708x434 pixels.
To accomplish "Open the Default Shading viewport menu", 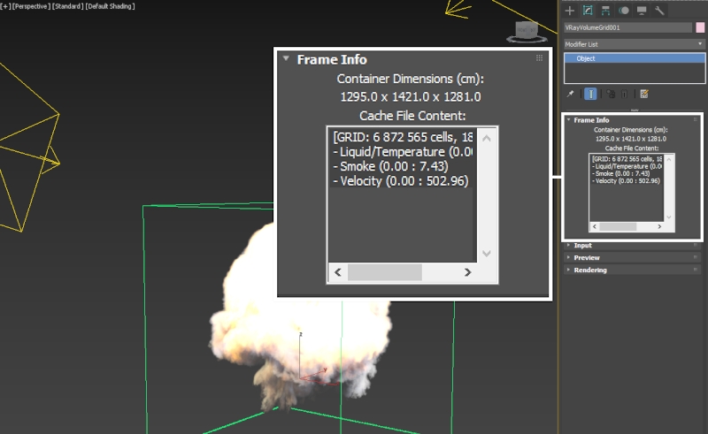I will [112, 5].
